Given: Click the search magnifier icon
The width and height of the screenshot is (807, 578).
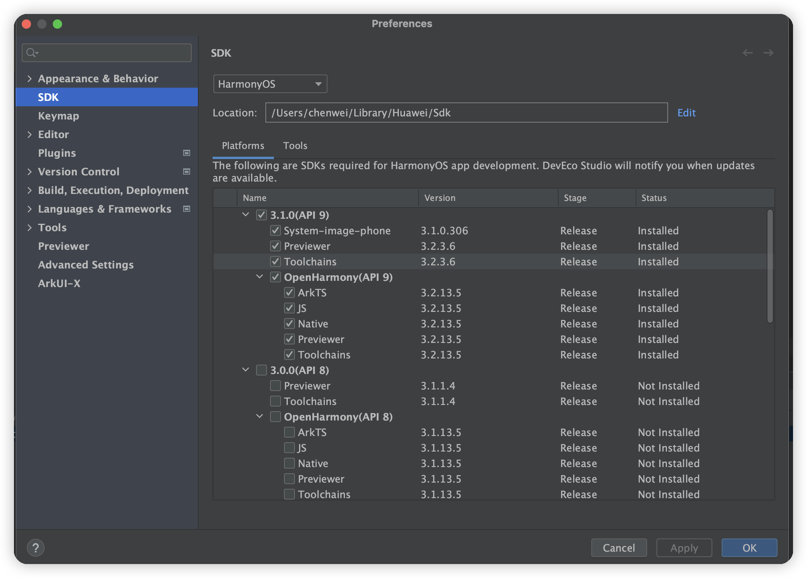Looking at the screenshot, I should coord(32,53).
